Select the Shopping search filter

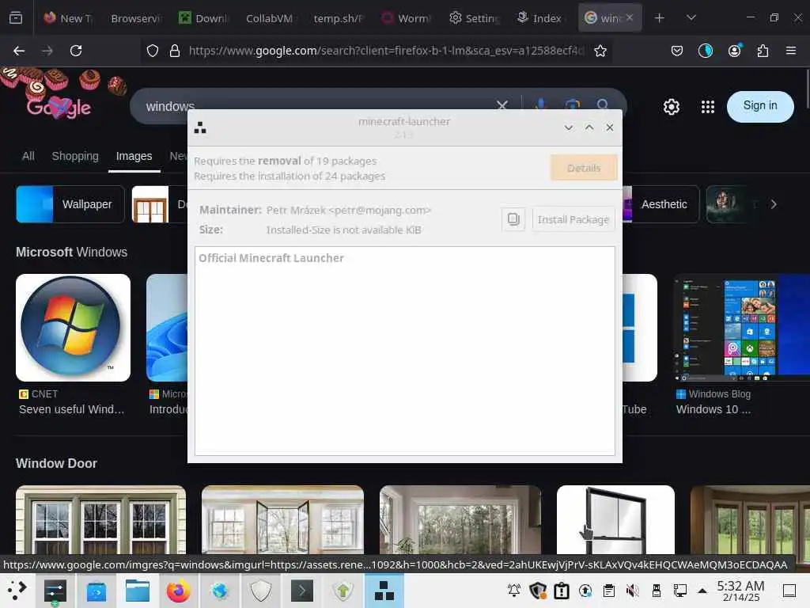75,156
